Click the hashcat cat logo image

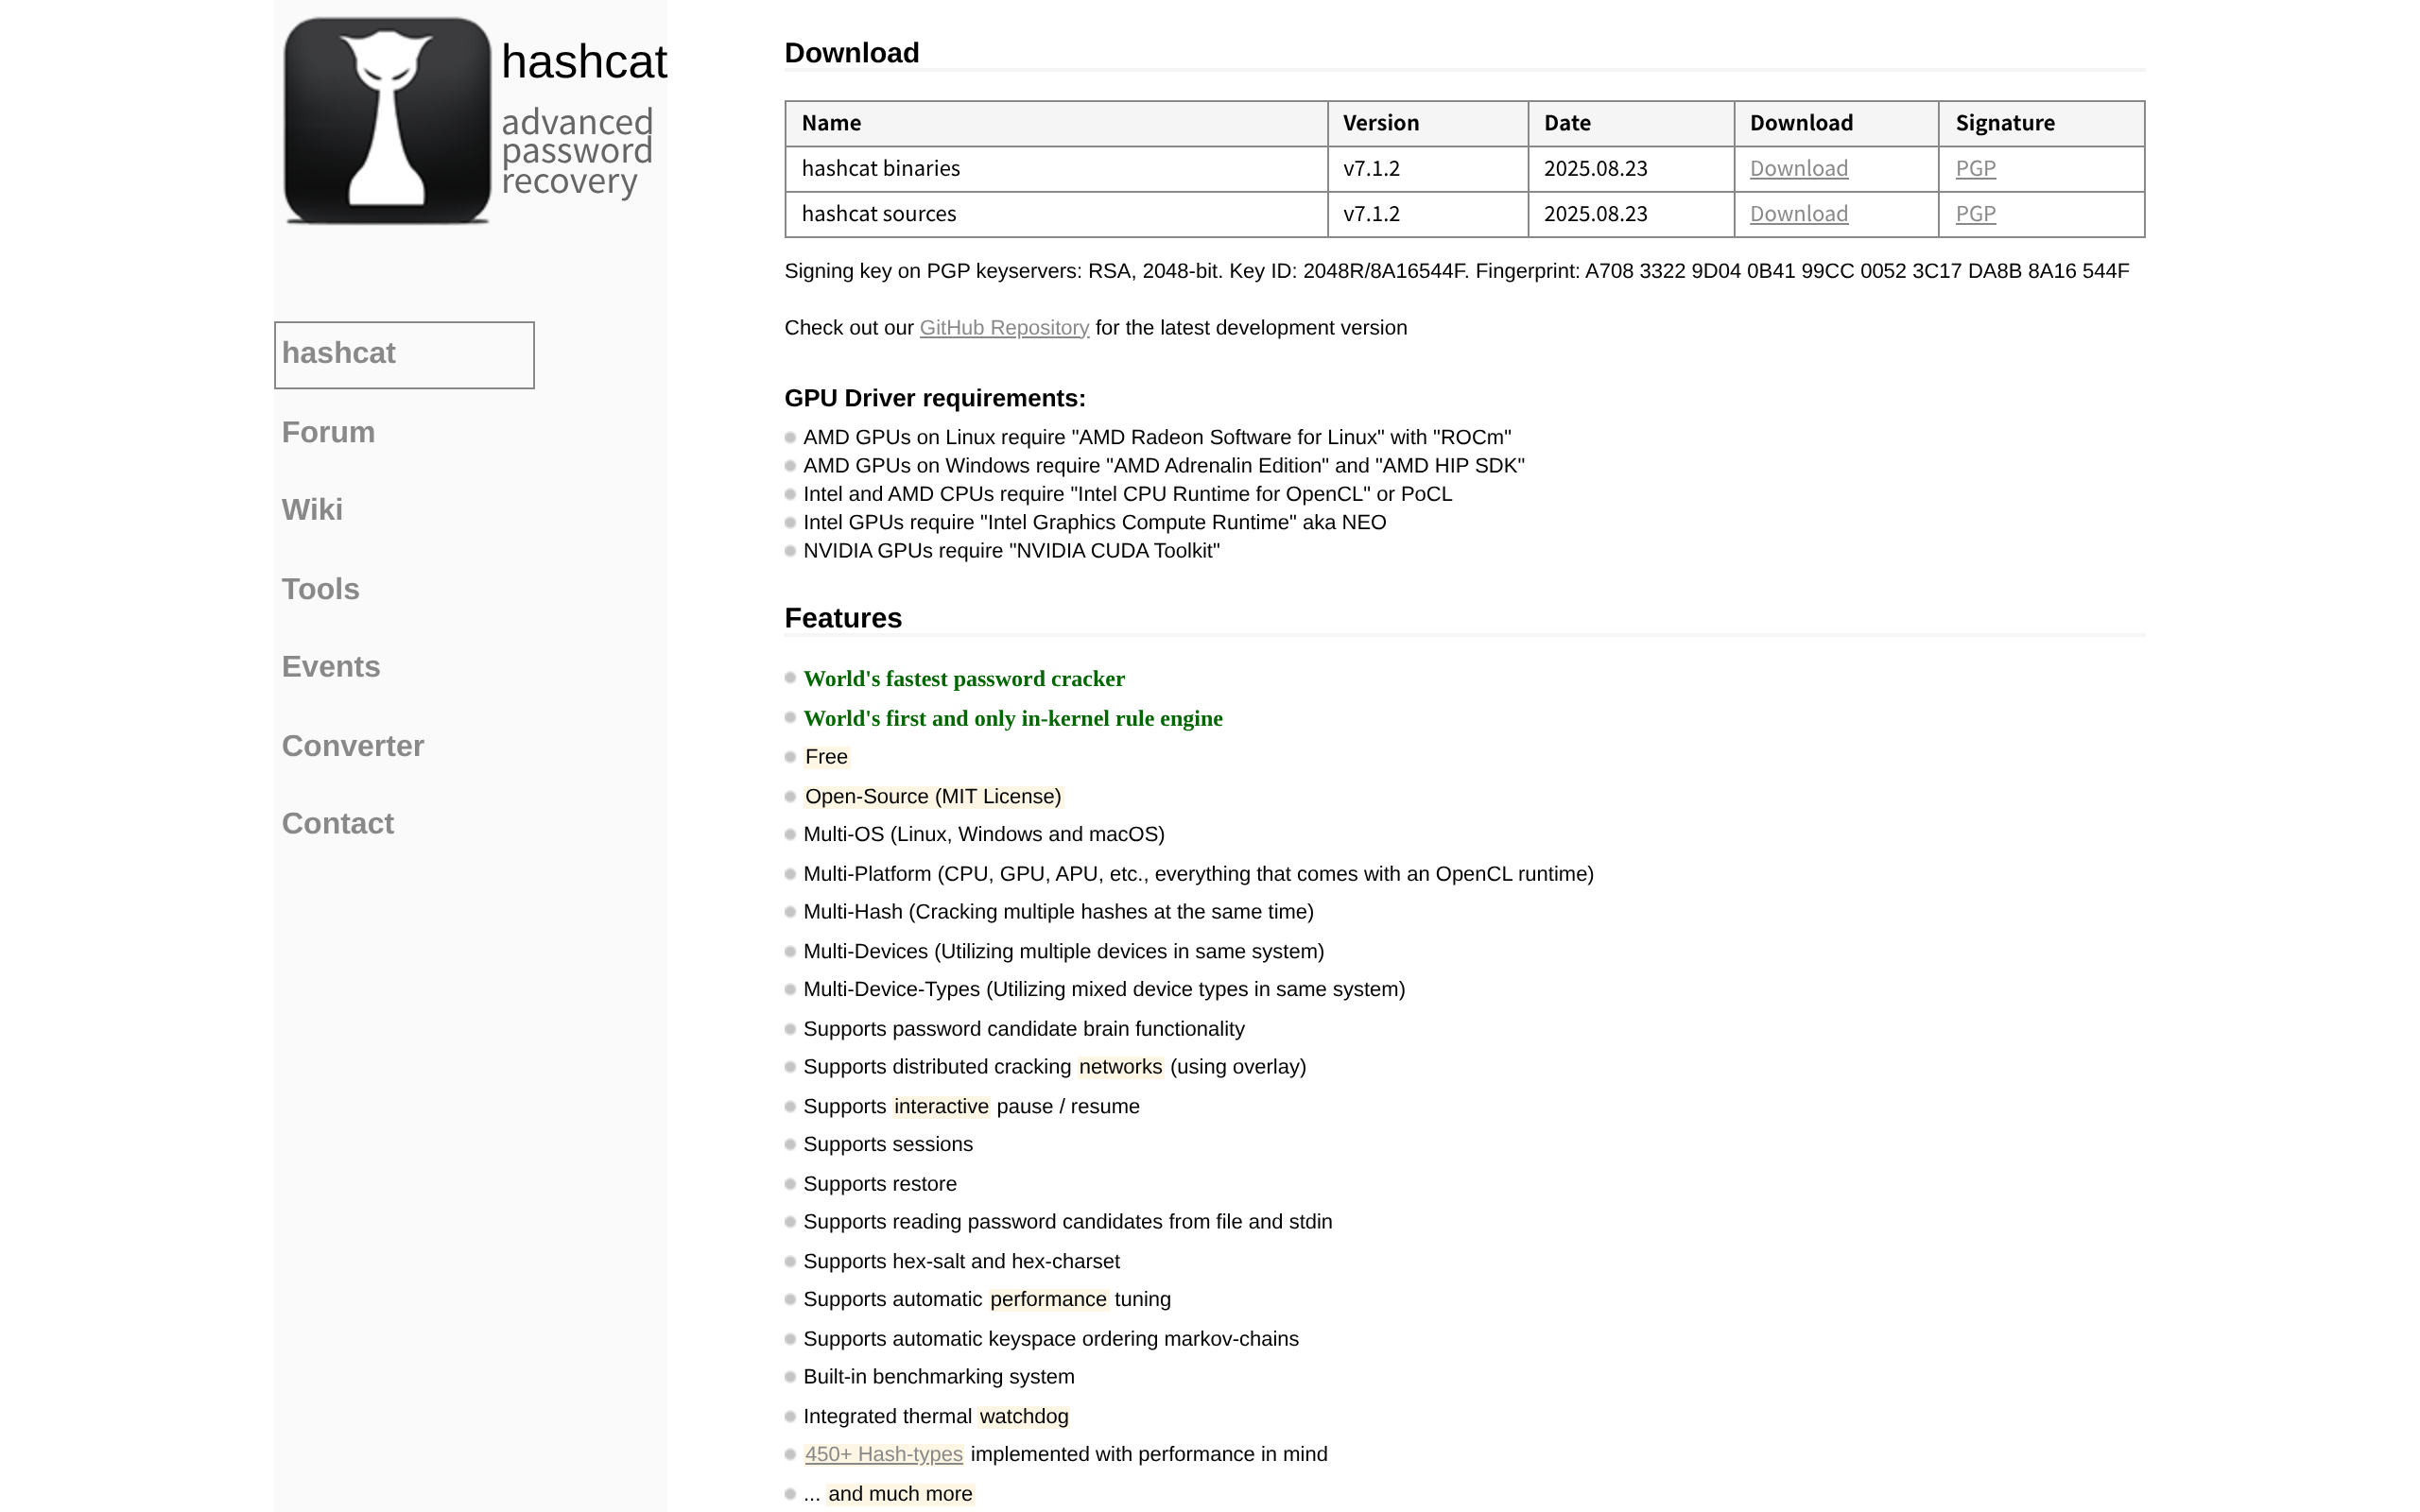click(x=387, y=121)
